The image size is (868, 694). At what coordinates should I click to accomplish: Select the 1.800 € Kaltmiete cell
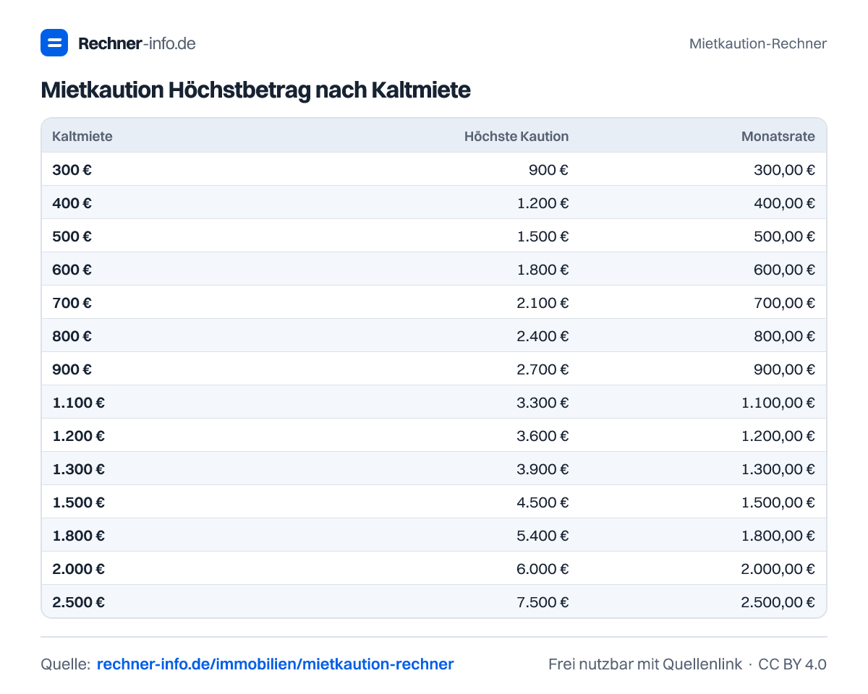pos(78,536)
